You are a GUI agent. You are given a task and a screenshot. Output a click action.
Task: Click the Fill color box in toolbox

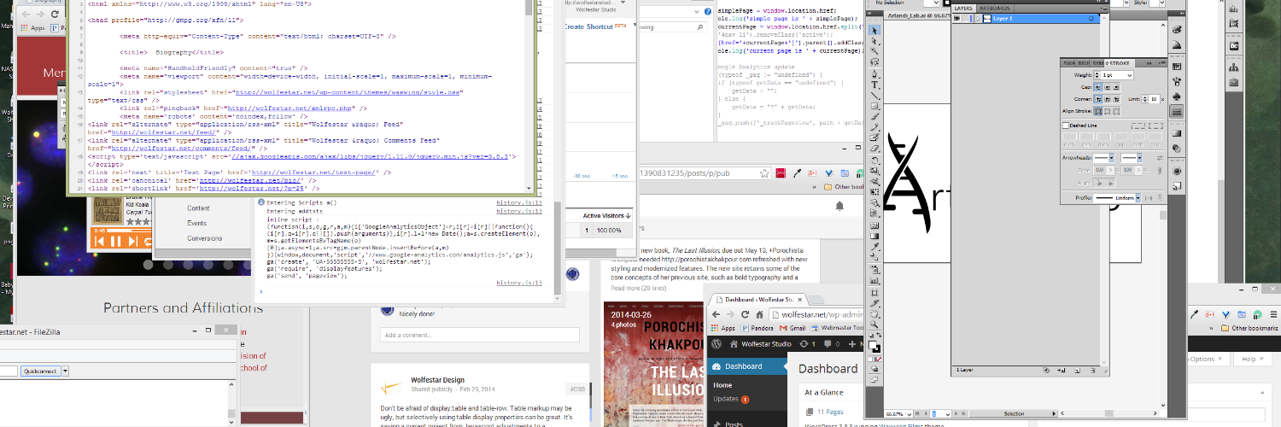click(x=872, y=343)
